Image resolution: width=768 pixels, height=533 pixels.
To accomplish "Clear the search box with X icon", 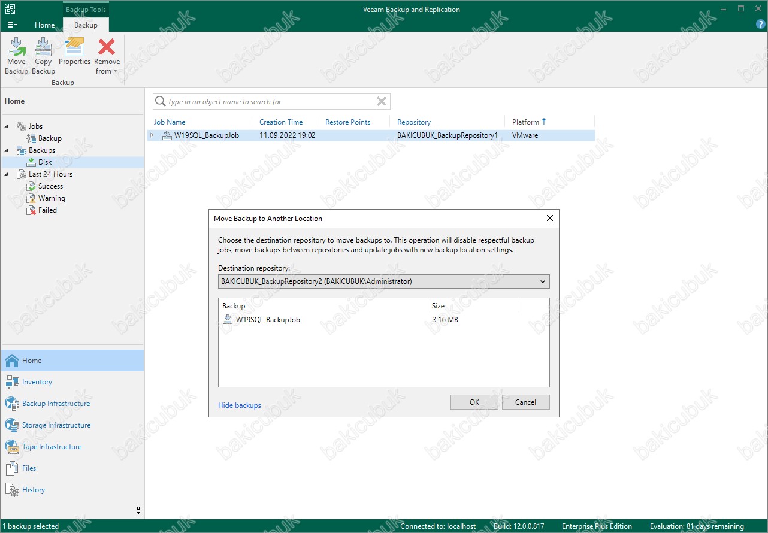I will tap(382, 101).
